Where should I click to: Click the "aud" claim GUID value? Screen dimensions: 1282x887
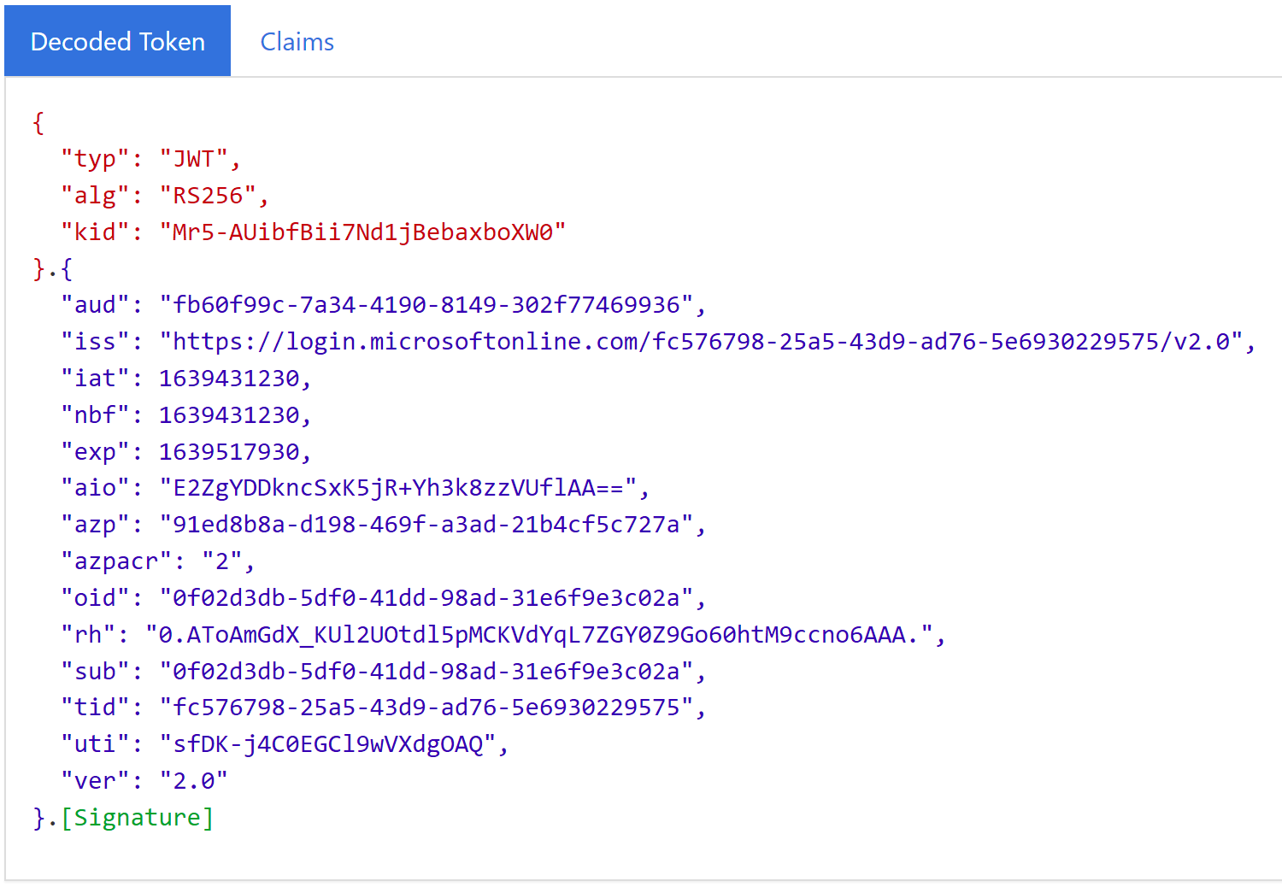pos(426,305)
